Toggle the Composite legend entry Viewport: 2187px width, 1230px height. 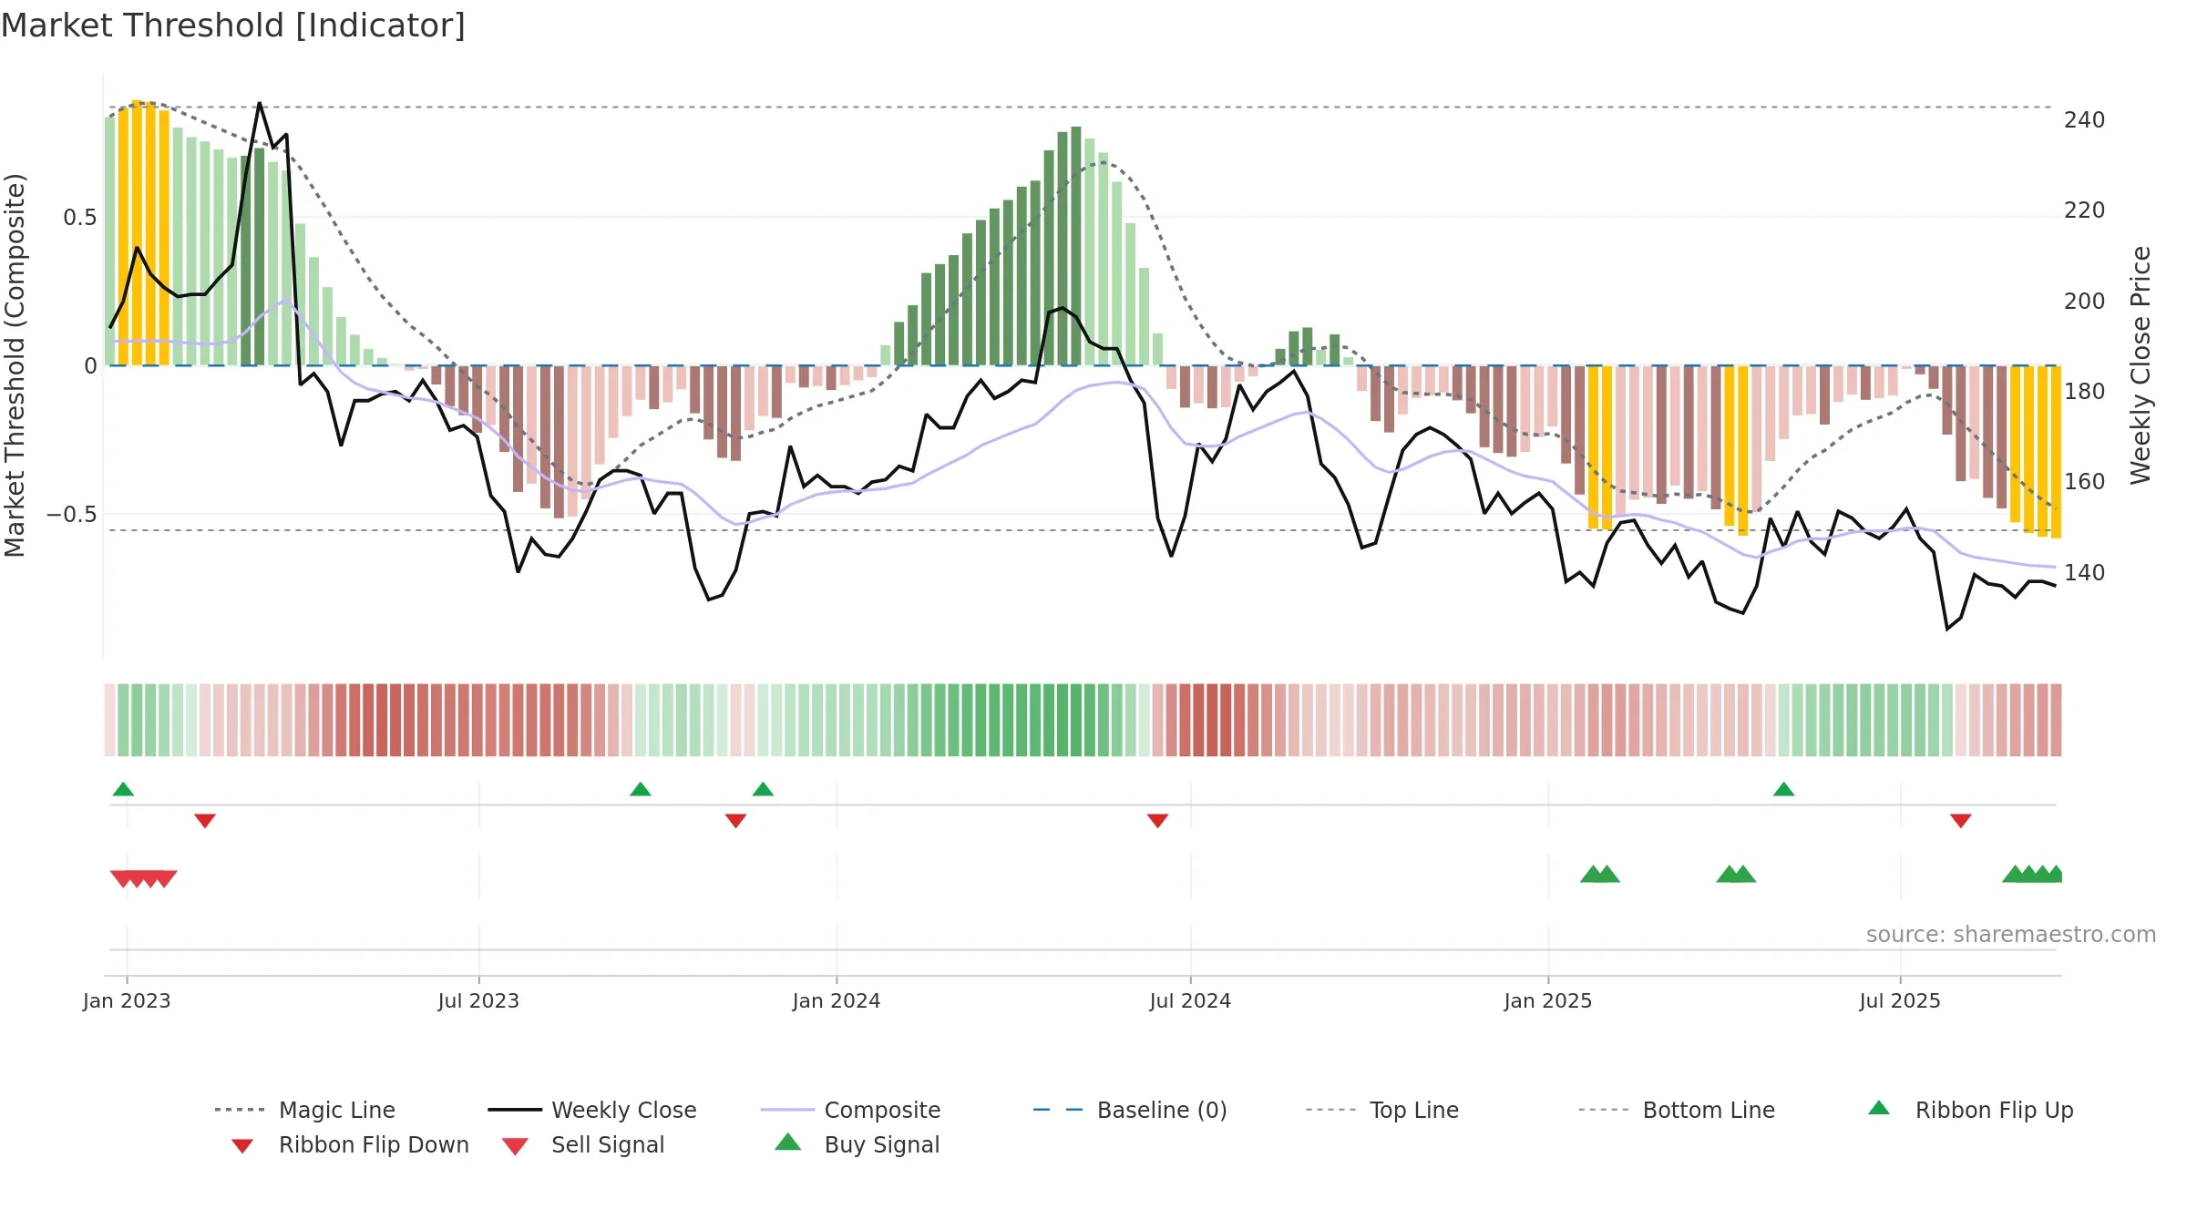(850, 1110)
